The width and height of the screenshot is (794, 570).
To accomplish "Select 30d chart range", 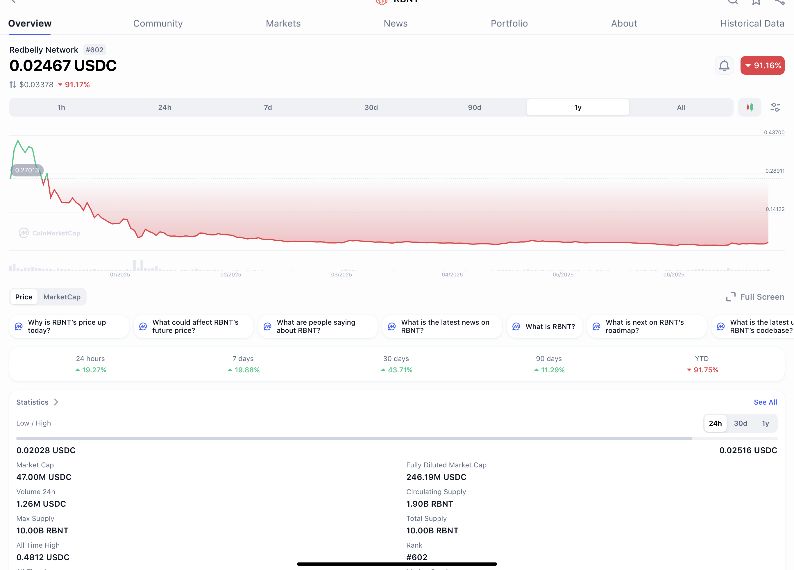I will click(371, 108).
